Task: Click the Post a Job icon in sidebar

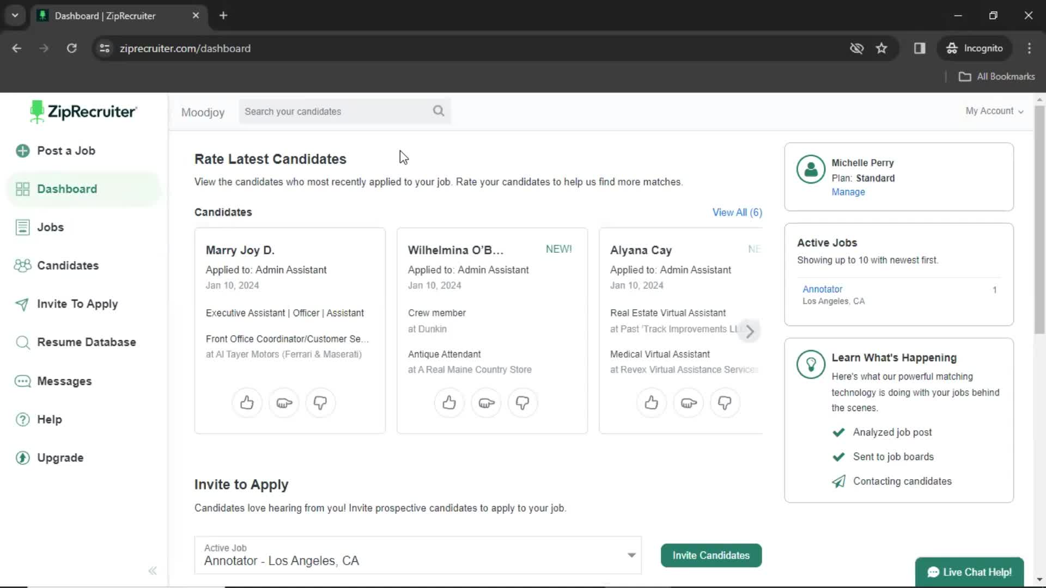Action: [x=23, y=150]
